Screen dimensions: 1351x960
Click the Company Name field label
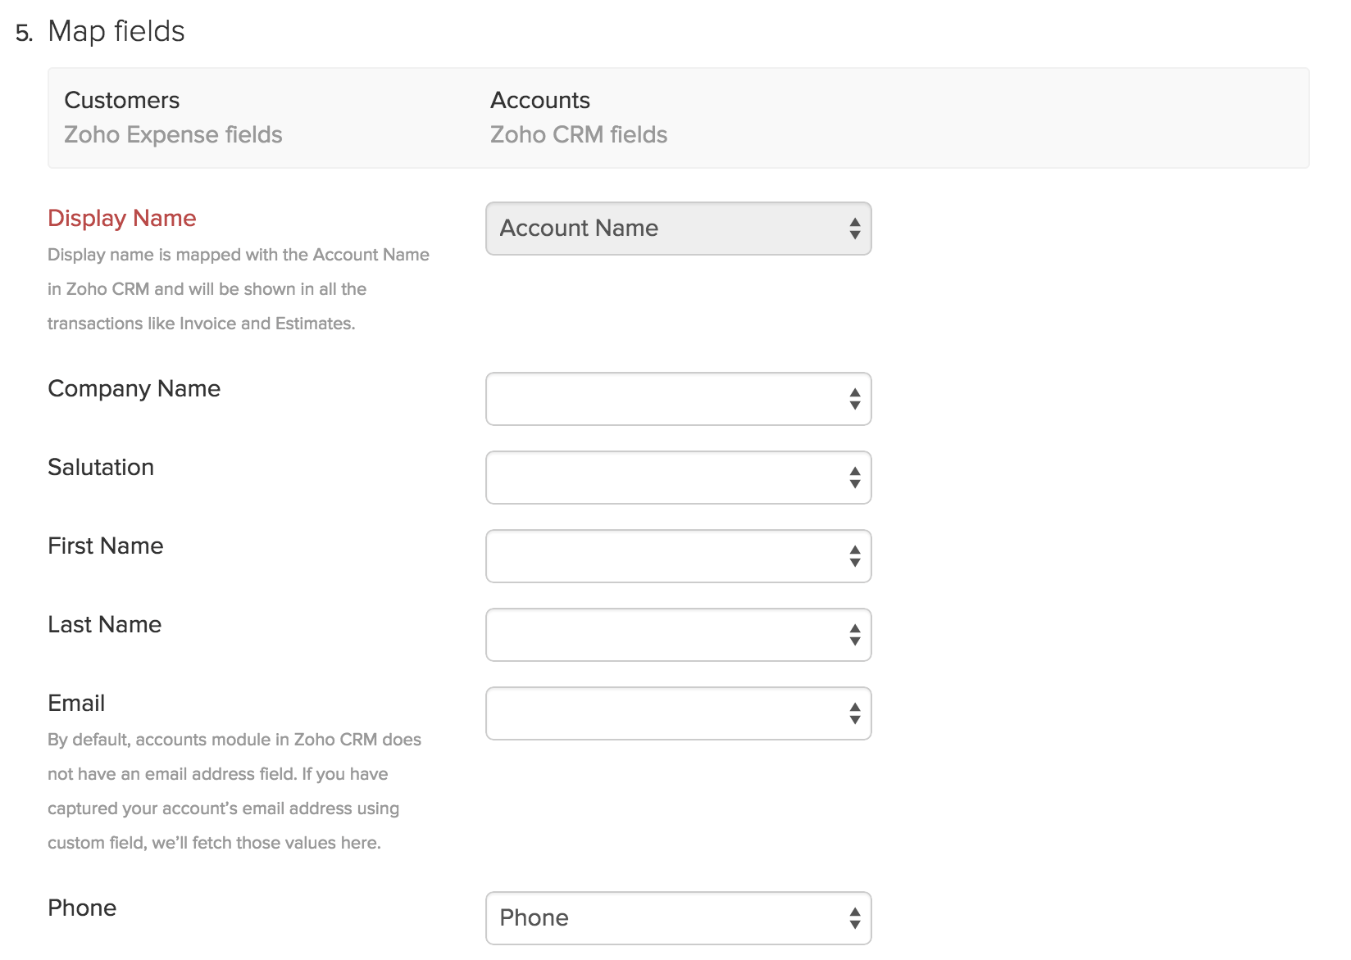[x=134, y=388]
